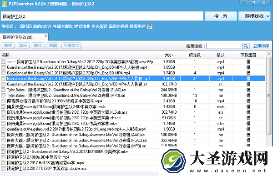273x176 pixels.
Task: Check the highlighted WEB-MP4 1.90GB row checkbox
Action: (x=3, y=79)
